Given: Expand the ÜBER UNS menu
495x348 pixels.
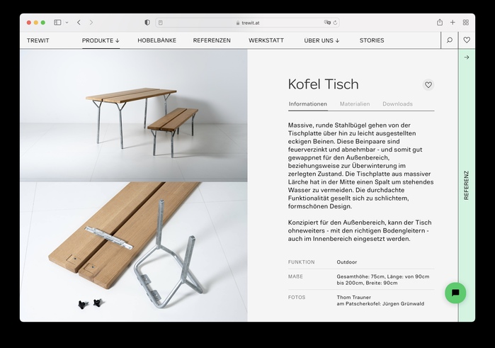Looking at the screenshot, I should [x=322, y=40].
